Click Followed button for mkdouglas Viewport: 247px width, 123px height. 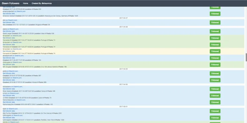pos(215,65)
